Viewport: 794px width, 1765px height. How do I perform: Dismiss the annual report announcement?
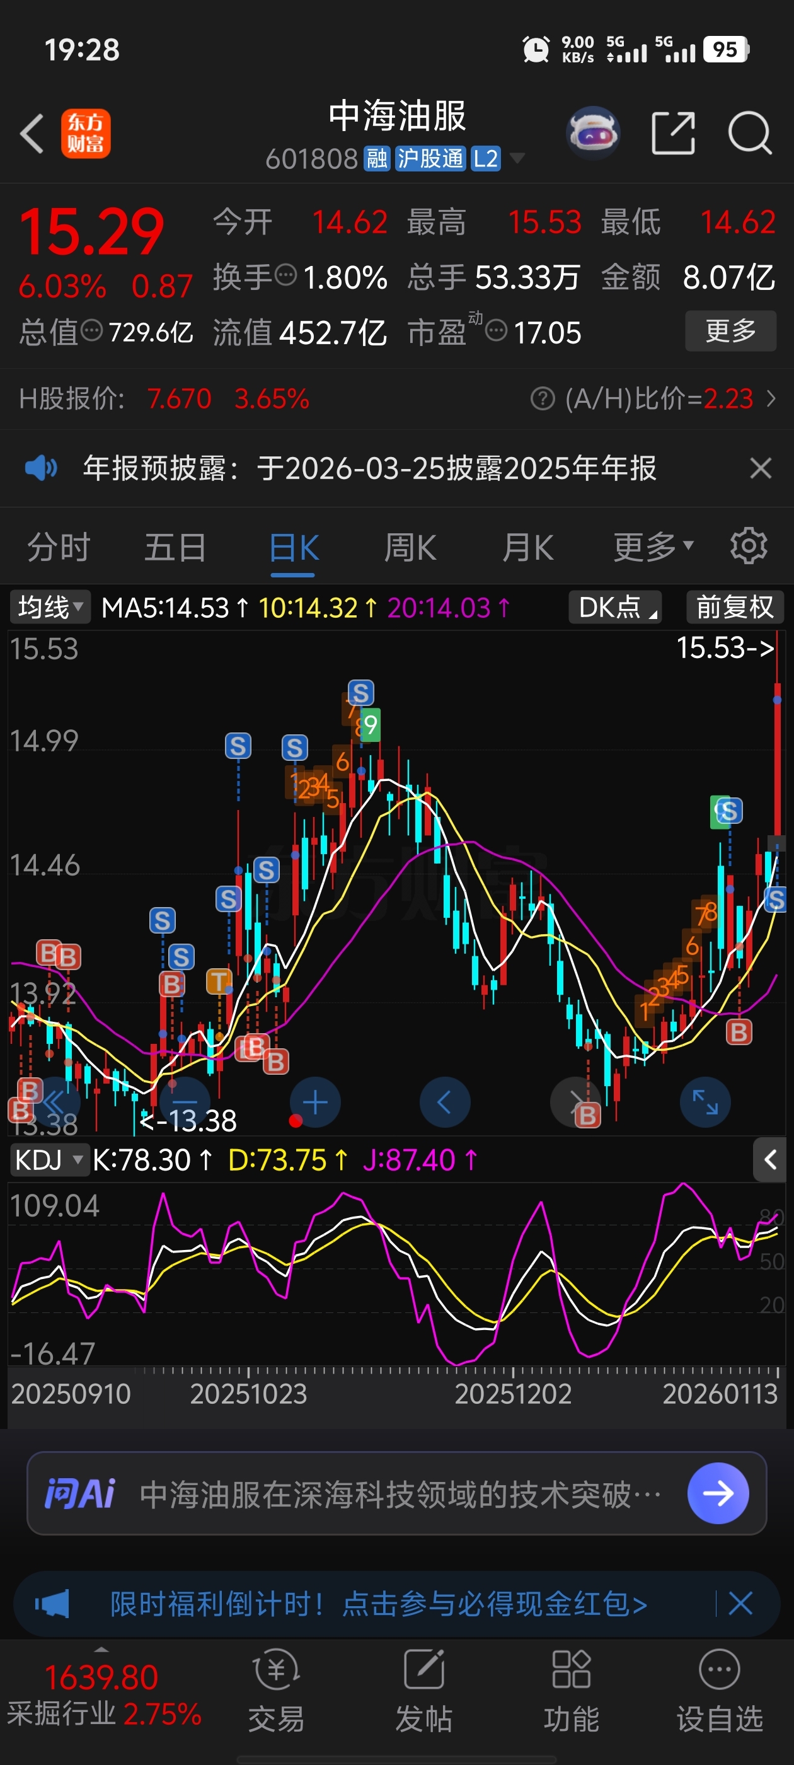click(x=761, y=468)
